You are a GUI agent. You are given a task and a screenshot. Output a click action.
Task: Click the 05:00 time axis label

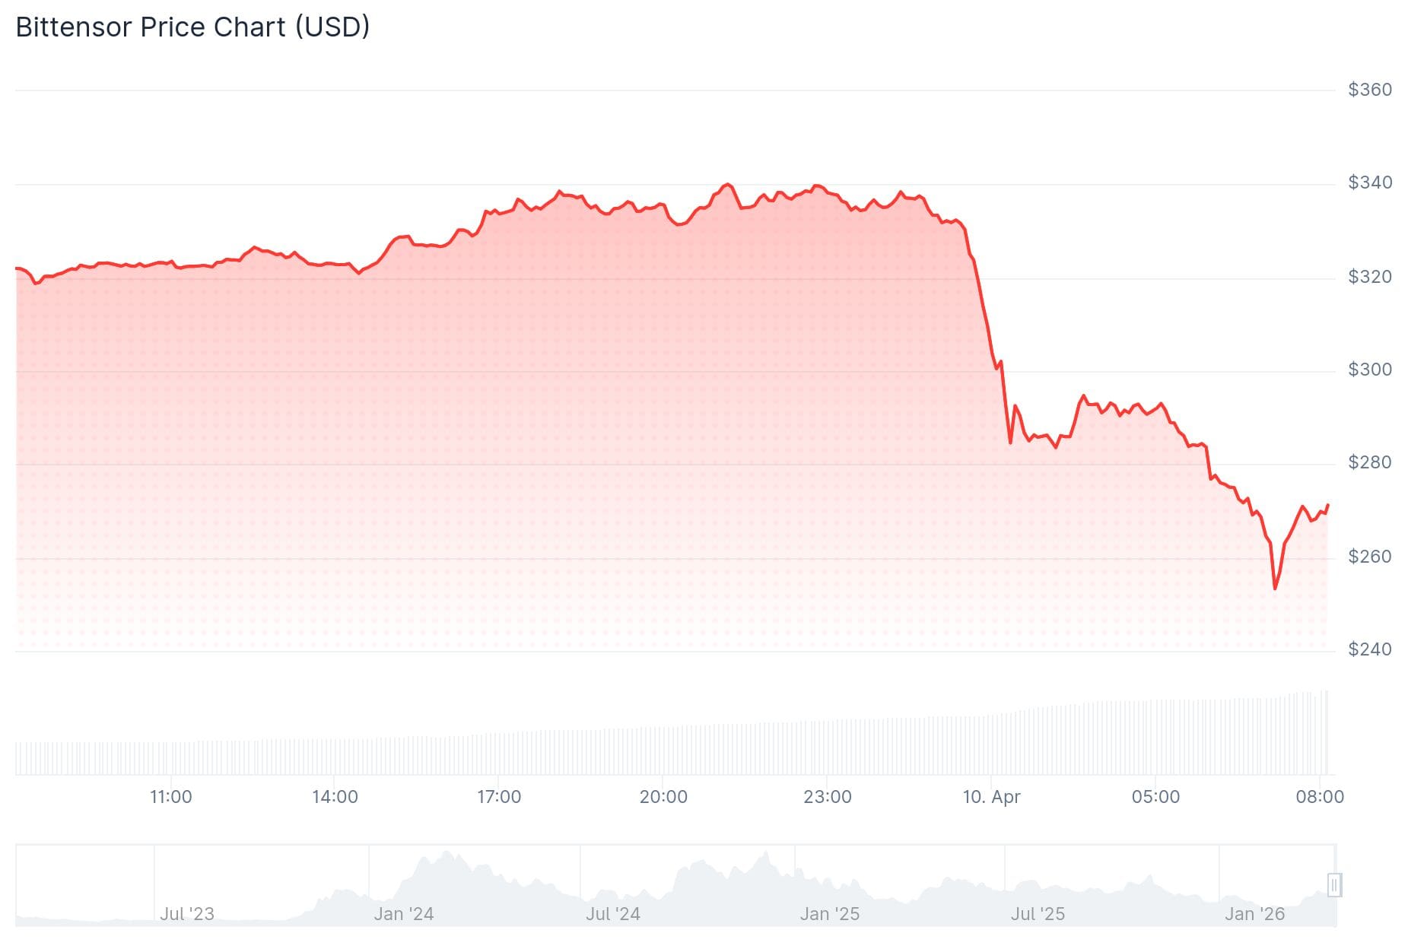1155,797
